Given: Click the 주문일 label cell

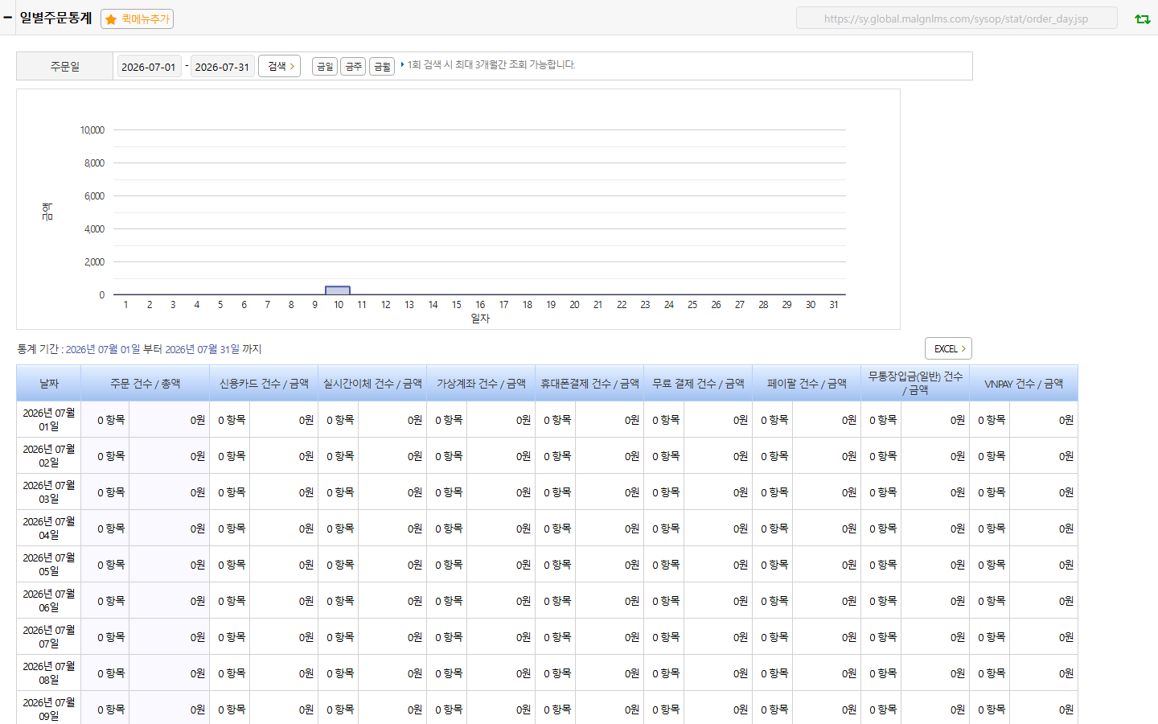Looking at the screenshot, I should [x=65, y=67].
